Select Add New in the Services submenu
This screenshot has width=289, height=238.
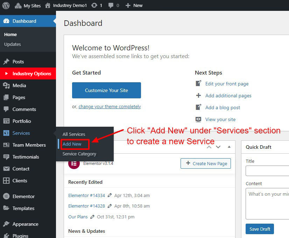click(x=72, y=144)
